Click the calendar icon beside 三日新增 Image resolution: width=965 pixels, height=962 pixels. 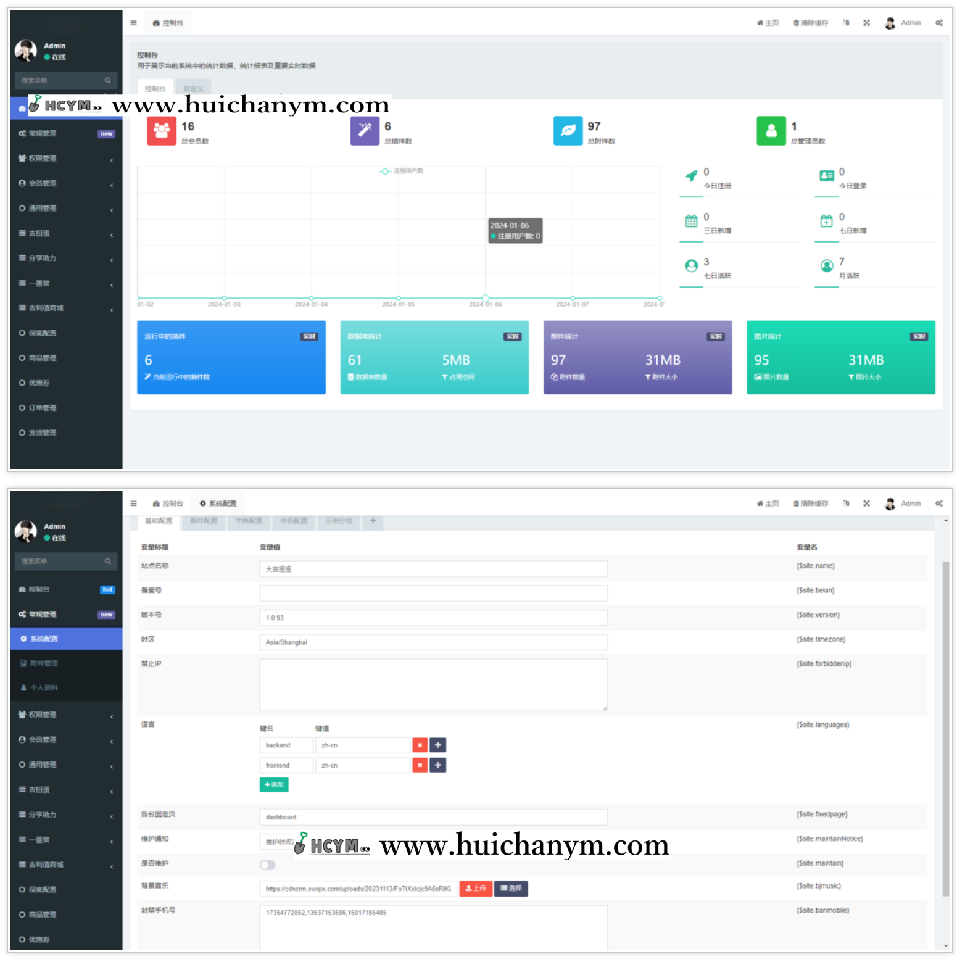pos(691,221)
